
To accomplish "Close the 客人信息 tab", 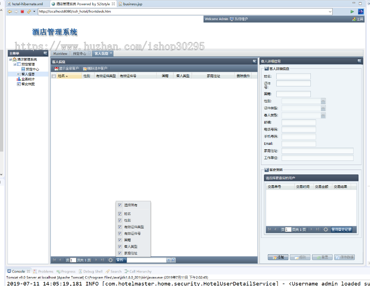I will (111, 53).
